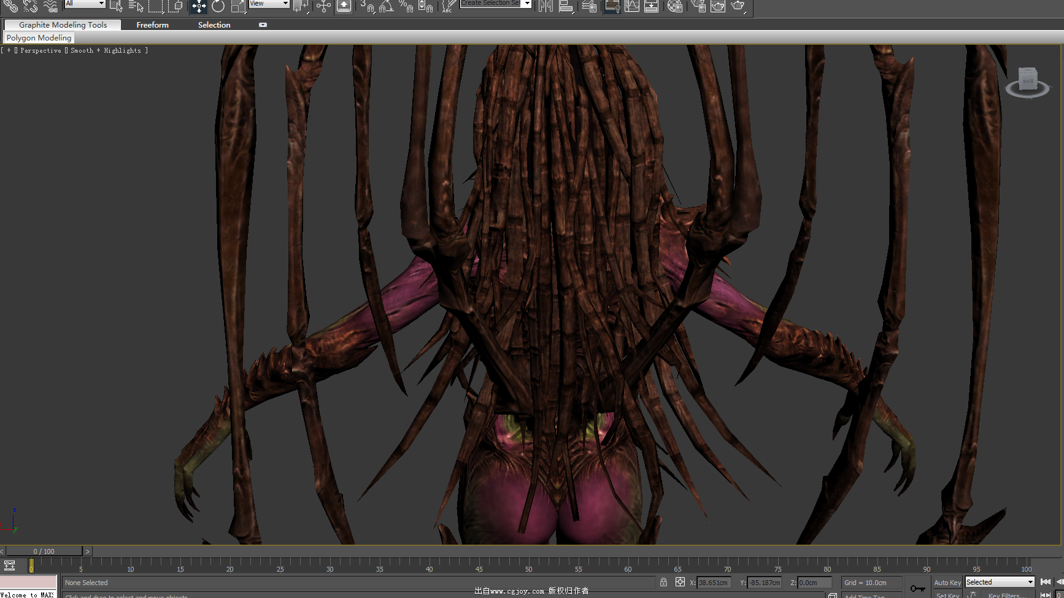
Task: Click the Z coordinate field
Action: [815, 583]
